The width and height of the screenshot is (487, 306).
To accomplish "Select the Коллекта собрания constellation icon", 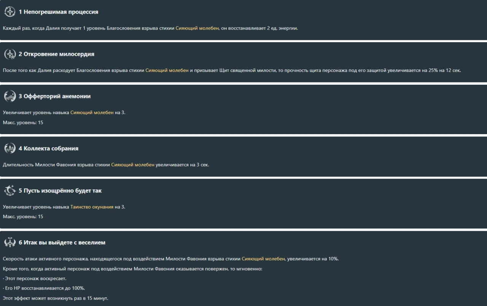I will 10,148.
